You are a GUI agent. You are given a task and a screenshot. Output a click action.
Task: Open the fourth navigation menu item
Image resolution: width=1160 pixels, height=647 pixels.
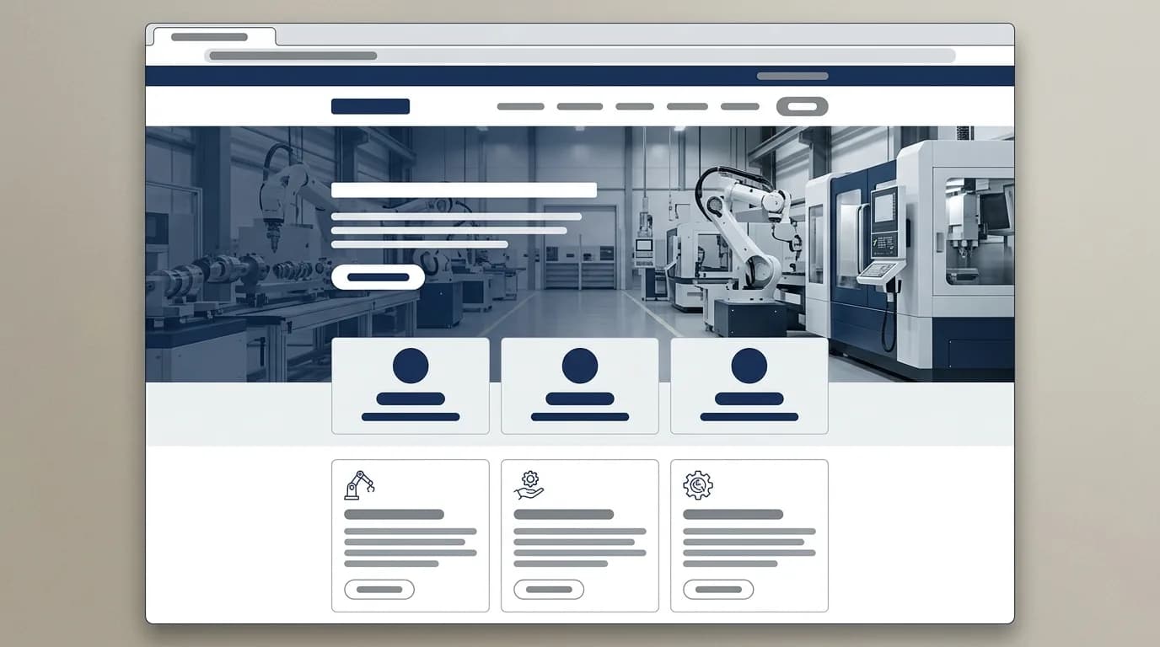687,107
